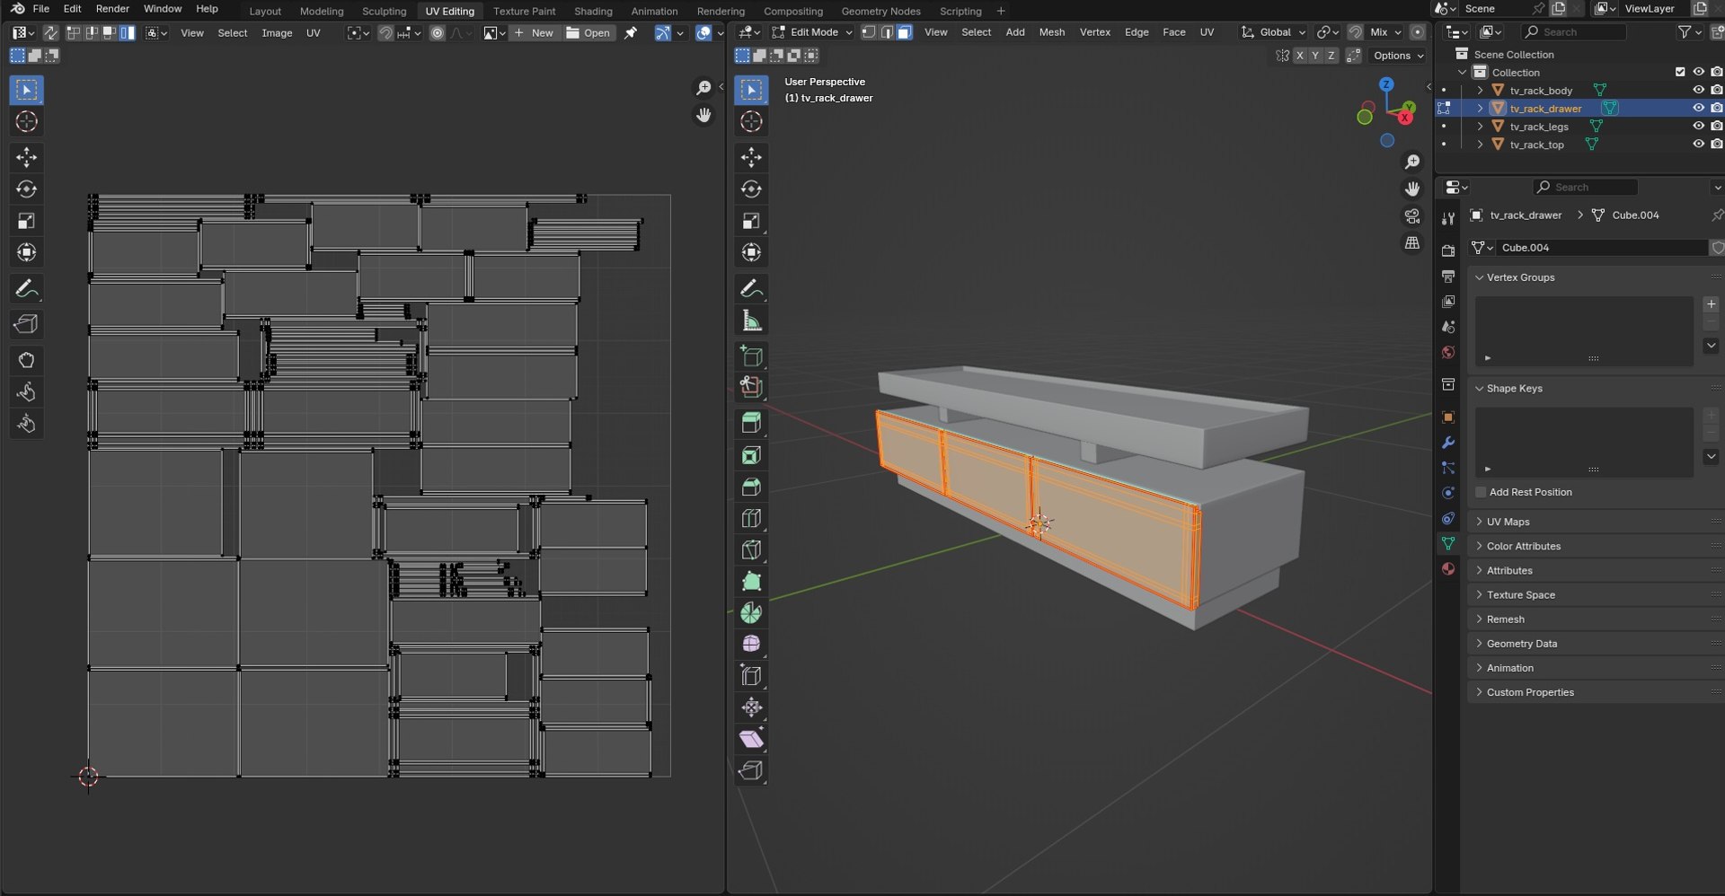The image size is (1725, 896).
Task: Open the Edit Mode dropdown
Action: coord(812,32)
